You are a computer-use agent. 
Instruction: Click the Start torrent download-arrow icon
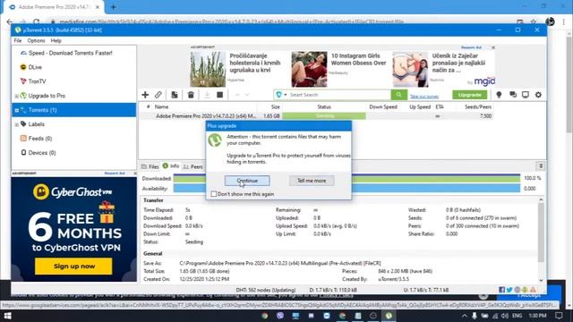(207, 95)
